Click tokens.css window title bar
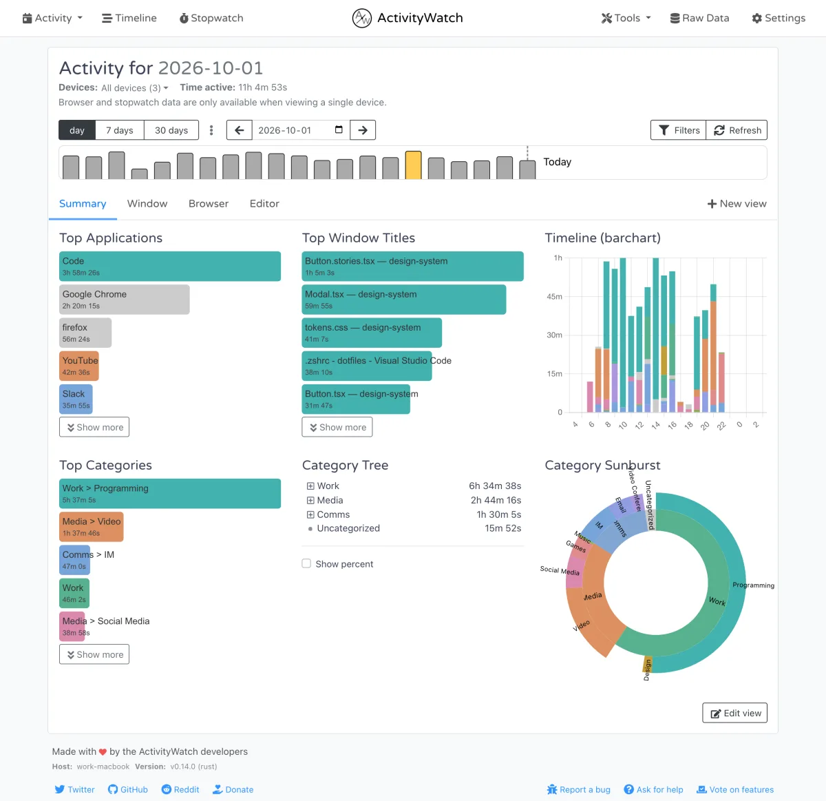This screenshot has width=826, height=801. [x=372, y=333]
